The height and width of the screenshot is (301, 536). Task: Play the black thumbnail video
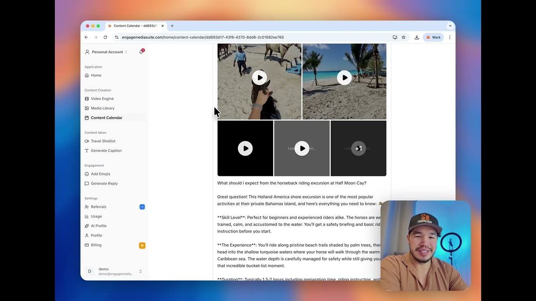(x=245, y=148)
